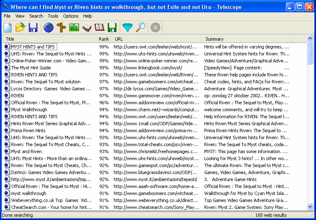The width and height of the screenshot is (316, 220).
Task: Click the Telescope app icon in title bar
Action: pyautogui.click(x=6, y=7)
